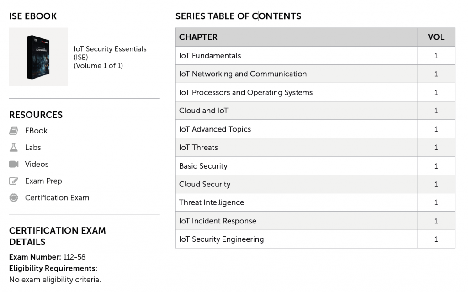Select the Certification Exam link
The height and width of the screenshot is (292, 468).
point(57,198)
